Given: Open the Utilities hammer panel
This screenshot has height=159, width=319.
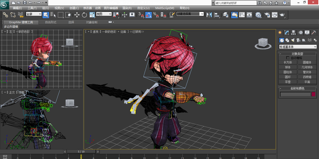Looking at the screenshot, I should point(314,33).
